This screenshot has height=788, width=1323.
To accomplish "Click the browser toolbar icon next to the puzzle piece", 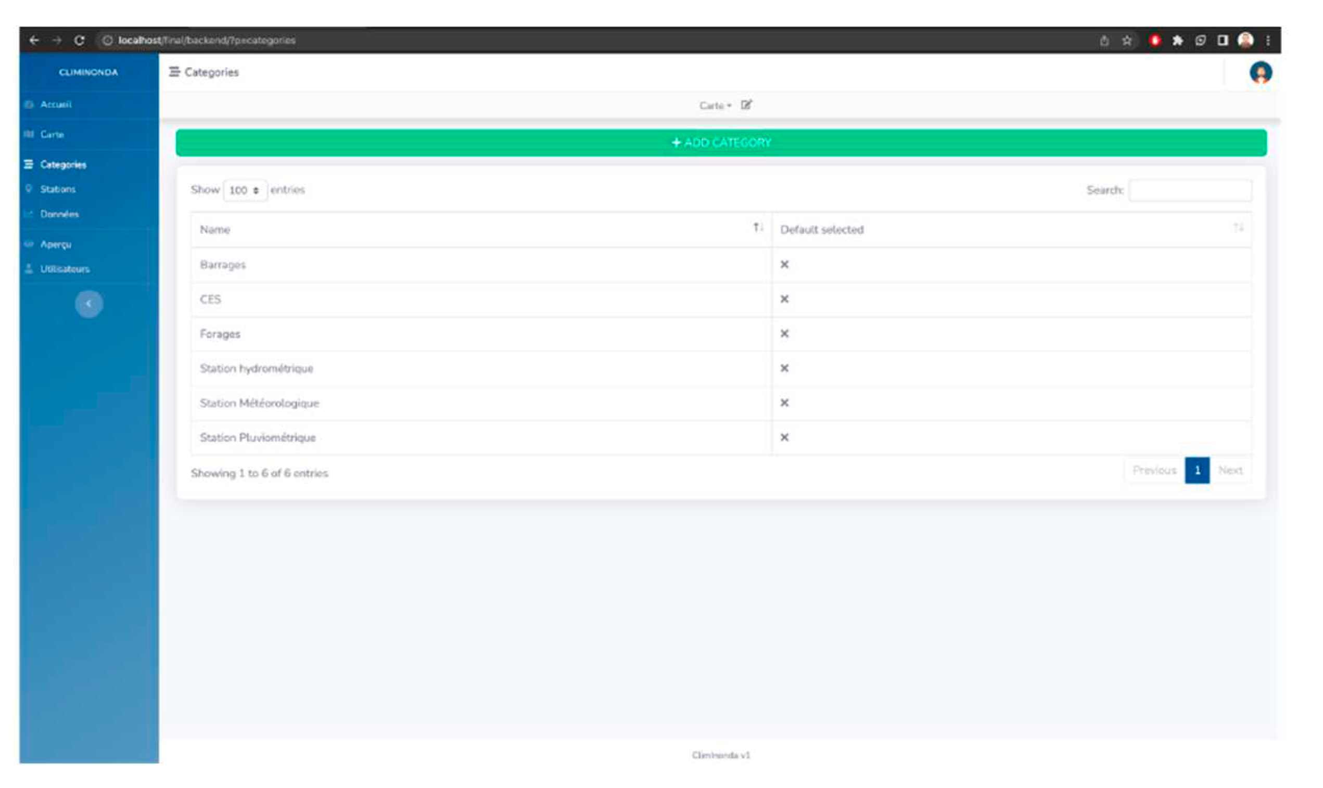I will pos(1200,41).
